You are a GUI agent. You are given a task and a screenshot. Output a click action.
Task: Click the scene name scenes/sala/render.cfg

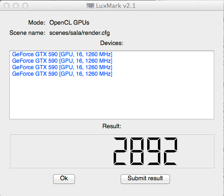pos(80,33)
